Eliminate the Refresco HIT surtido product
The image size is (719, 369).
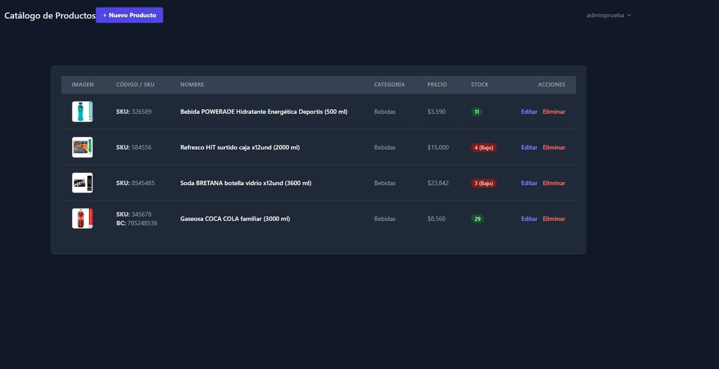pyautogui.click(x=554, y=147)
